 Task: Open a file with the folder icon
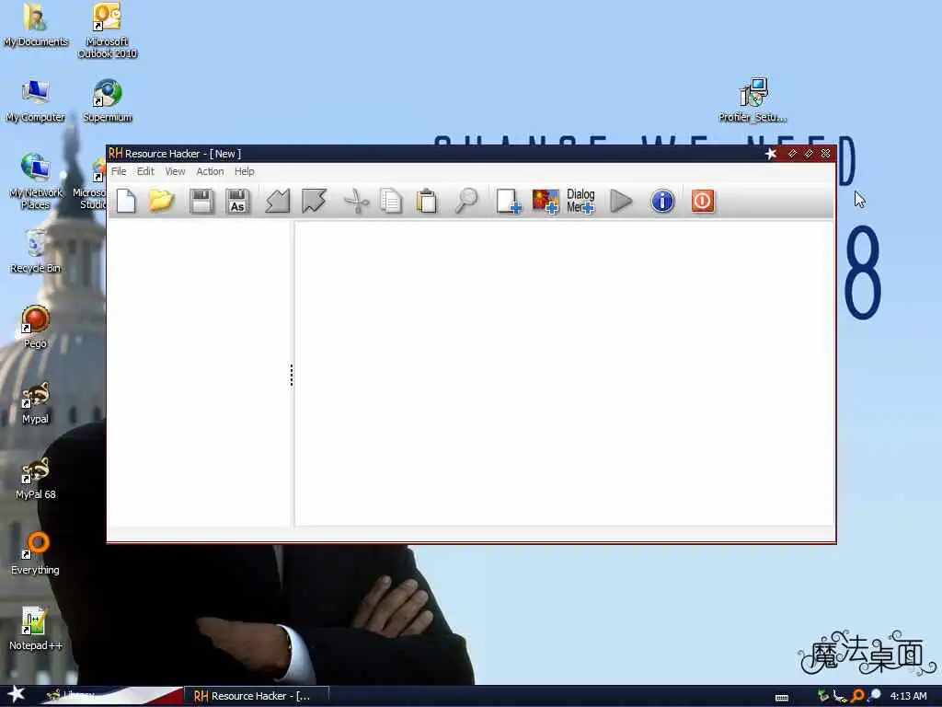161,201
